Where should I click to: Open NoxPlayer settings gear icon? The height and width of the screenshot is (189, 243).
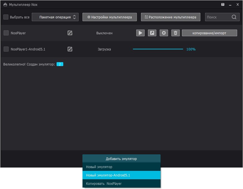point(164,33)
